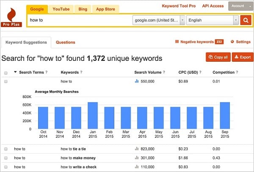Click the Copy all button
Screen dimensions: 254x172
coord(218,57)
